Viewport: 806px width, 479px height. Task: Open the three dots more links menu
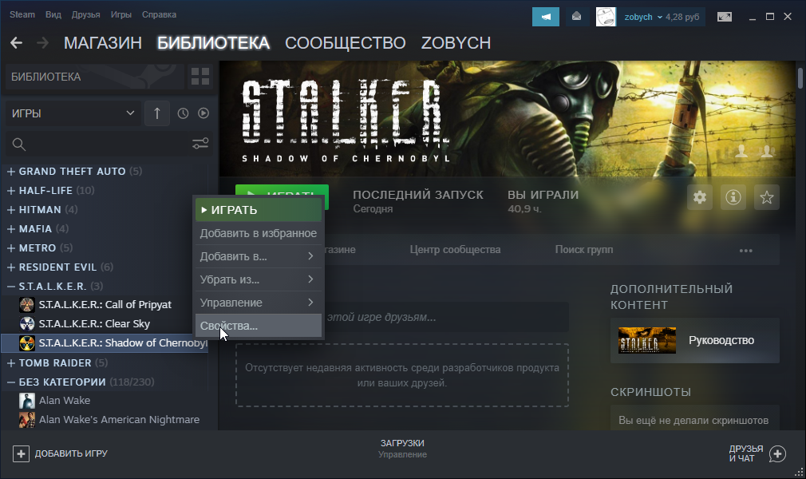pyautogui.click(x=745, y=251)
